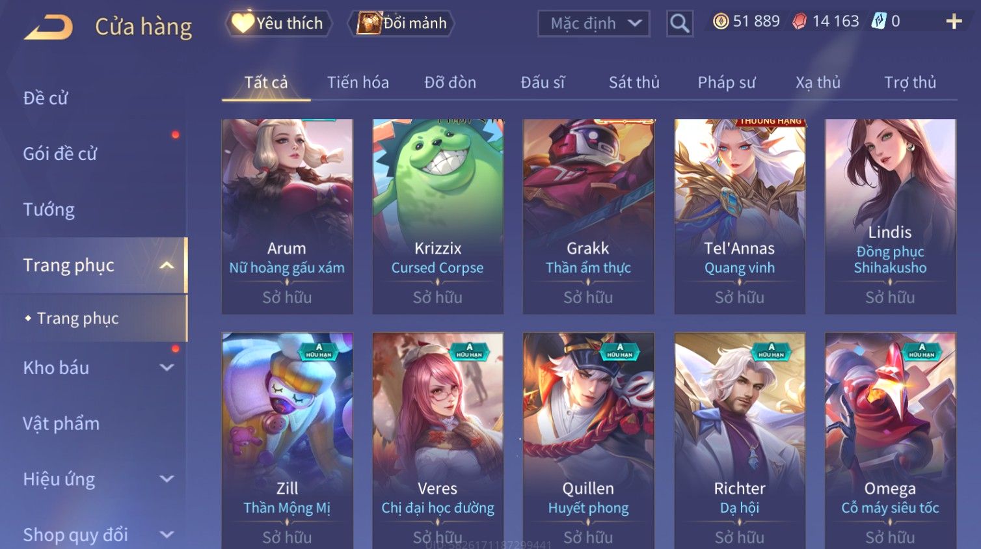The image size is (981, 549).
Task: Tap the red ruby currency icon
Action: [x=800, y=21]
